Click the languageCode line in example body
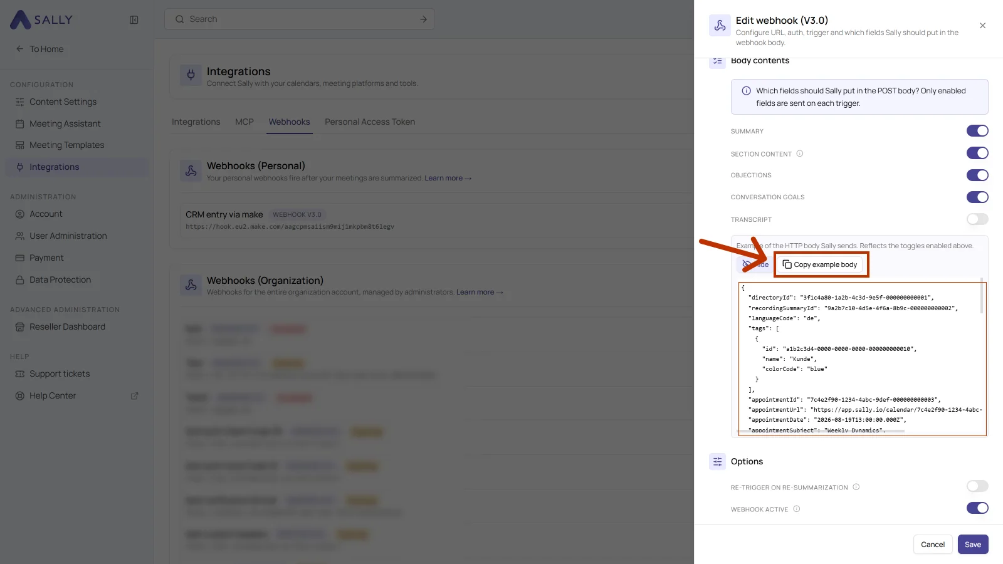 click(784, 318)
